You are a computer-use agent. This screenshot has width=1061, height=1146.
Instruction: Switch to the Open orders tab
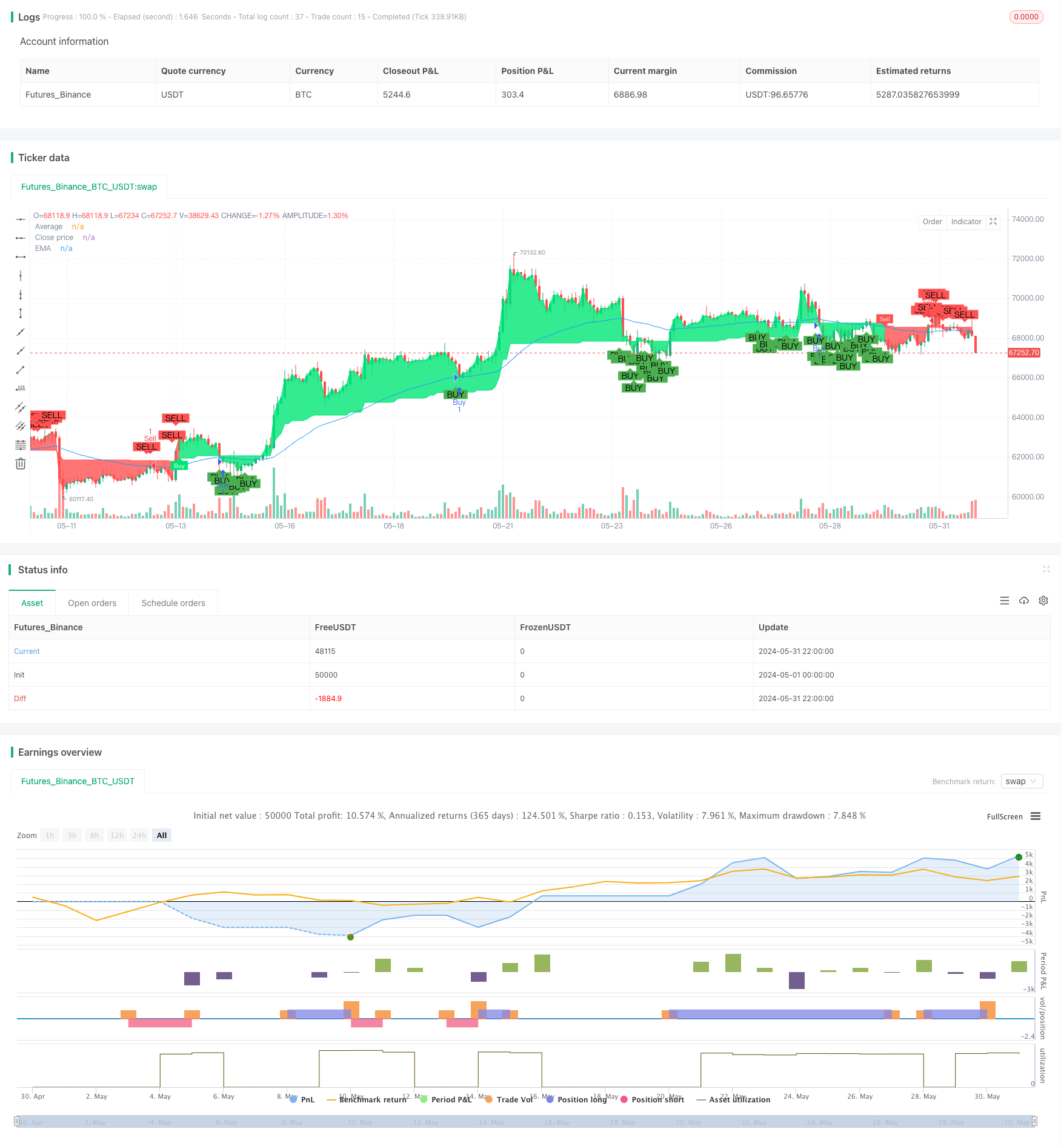pyautogui.click(x=92, y=603)
